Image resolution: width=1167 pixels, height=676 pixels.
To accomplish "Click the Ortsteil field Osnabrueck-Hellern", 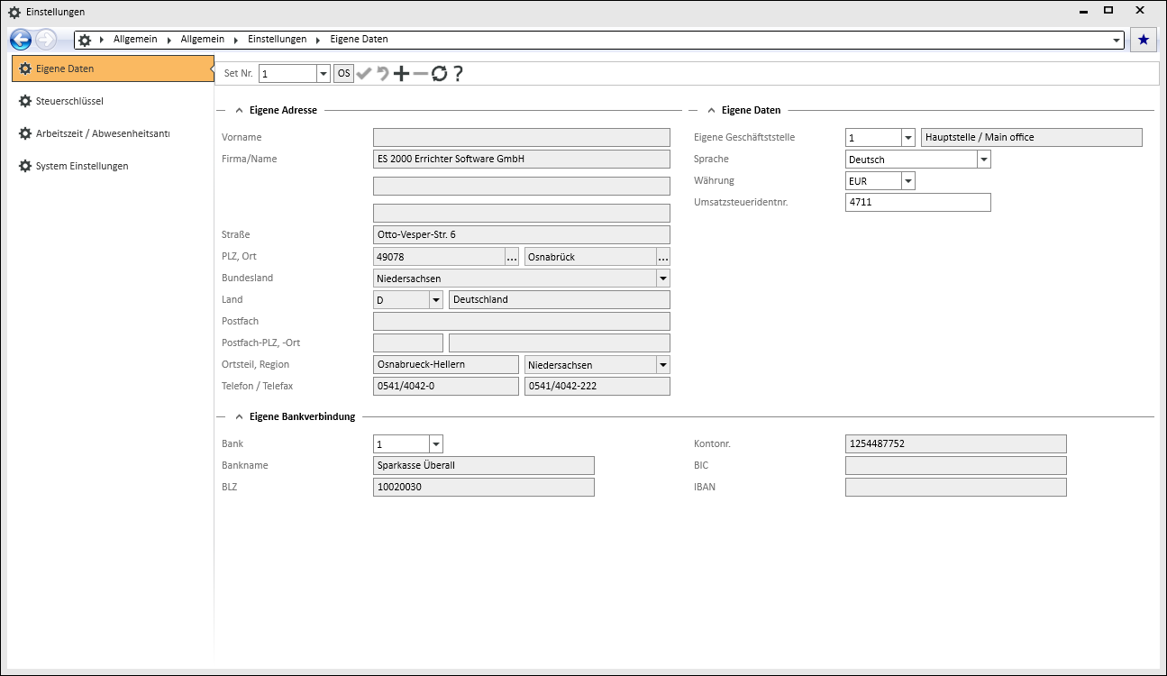I will (x=446, y=365).
